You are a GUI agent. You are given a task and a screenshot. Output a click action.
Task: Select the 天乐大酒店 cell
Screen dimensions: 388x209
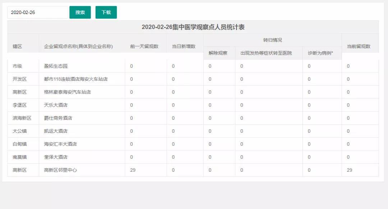pos(56,105)
